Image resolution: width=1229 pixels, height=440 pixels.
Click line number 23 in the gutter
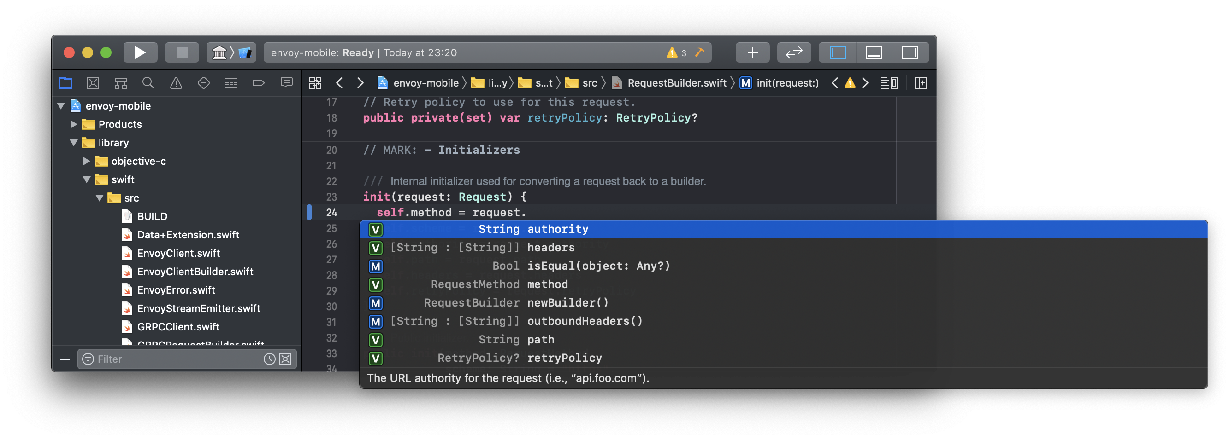tap(331, 197)
